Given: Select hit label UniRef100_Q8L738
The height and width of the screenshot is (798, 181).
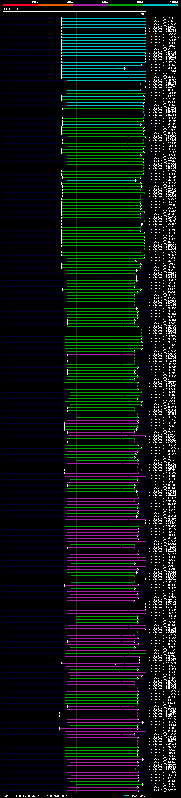Looking at the screenshot, I should click(162, 31).
